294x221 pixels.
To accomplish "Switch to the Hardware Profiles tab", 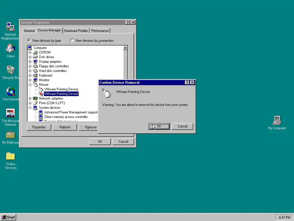I will coord(76,31).
